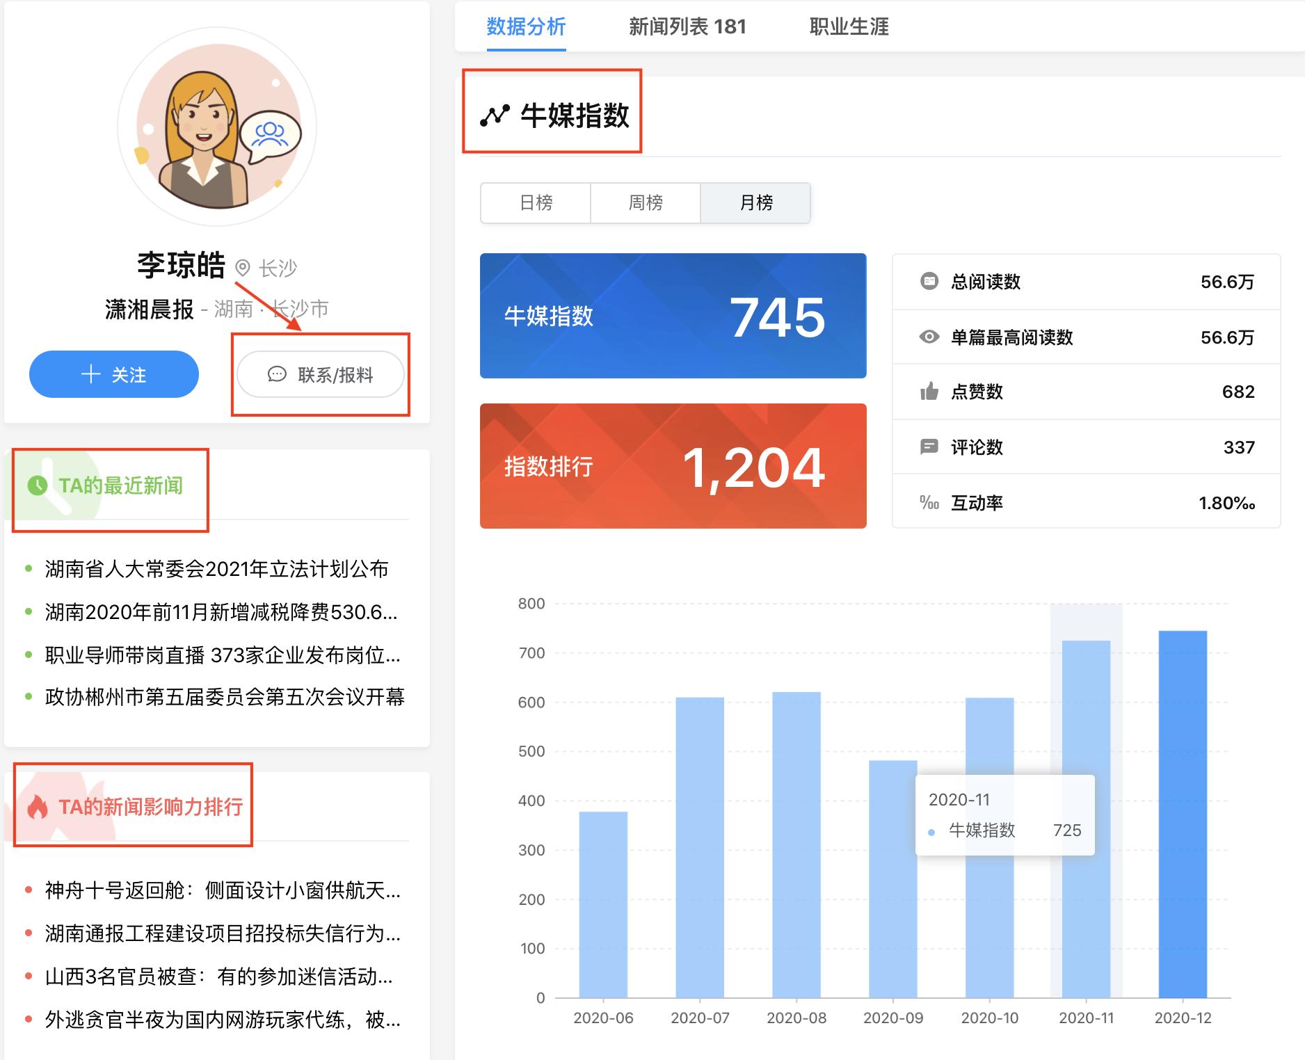Switch to the 新闻列表 181 tab
This screenshot has width=1305, height=1060.
[x=687, y=27]
